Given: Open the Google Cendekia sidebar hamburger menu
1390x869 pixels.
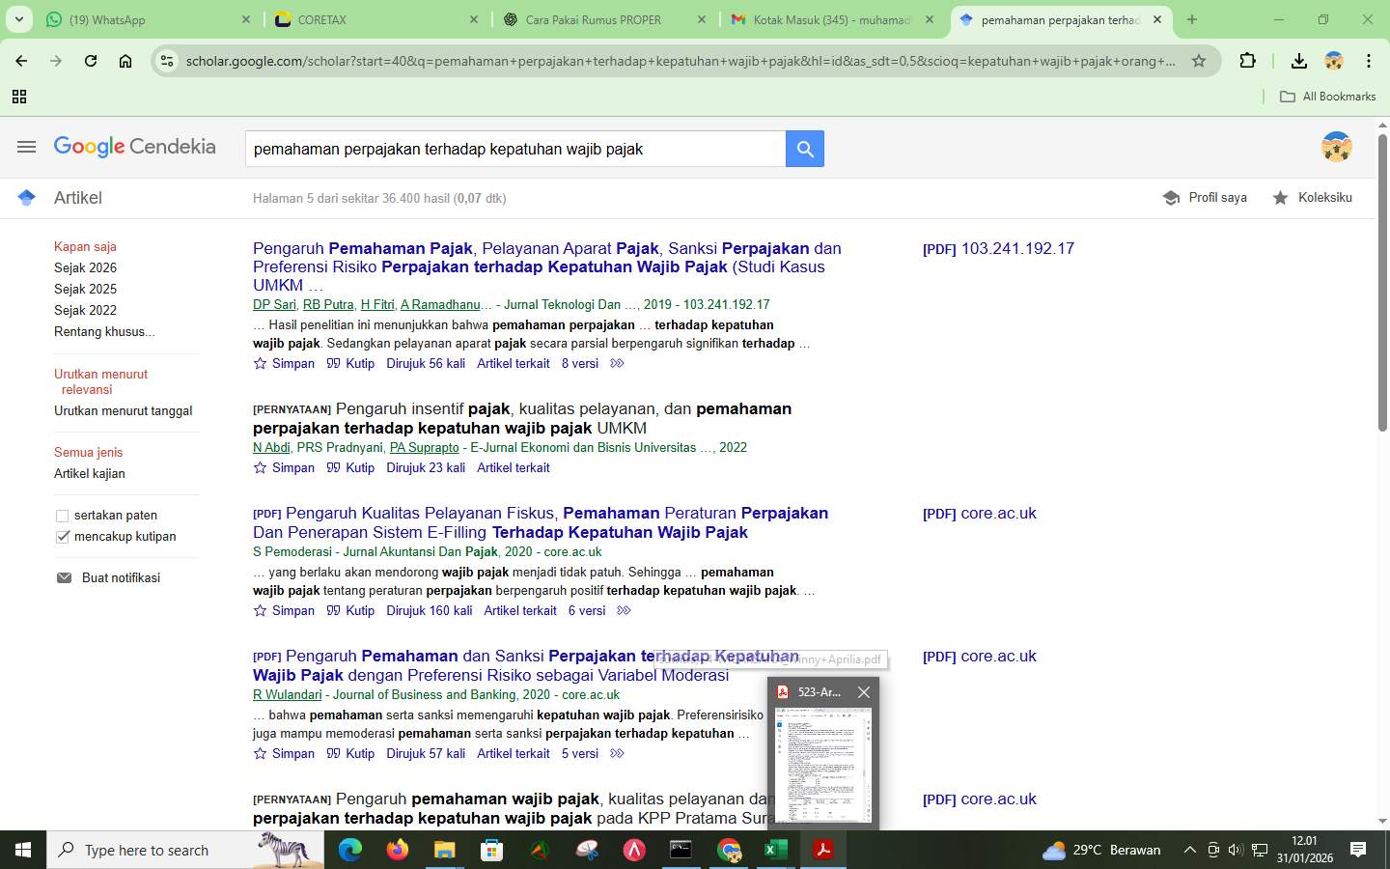Looking at the screenshot, I should pos(26,147).
